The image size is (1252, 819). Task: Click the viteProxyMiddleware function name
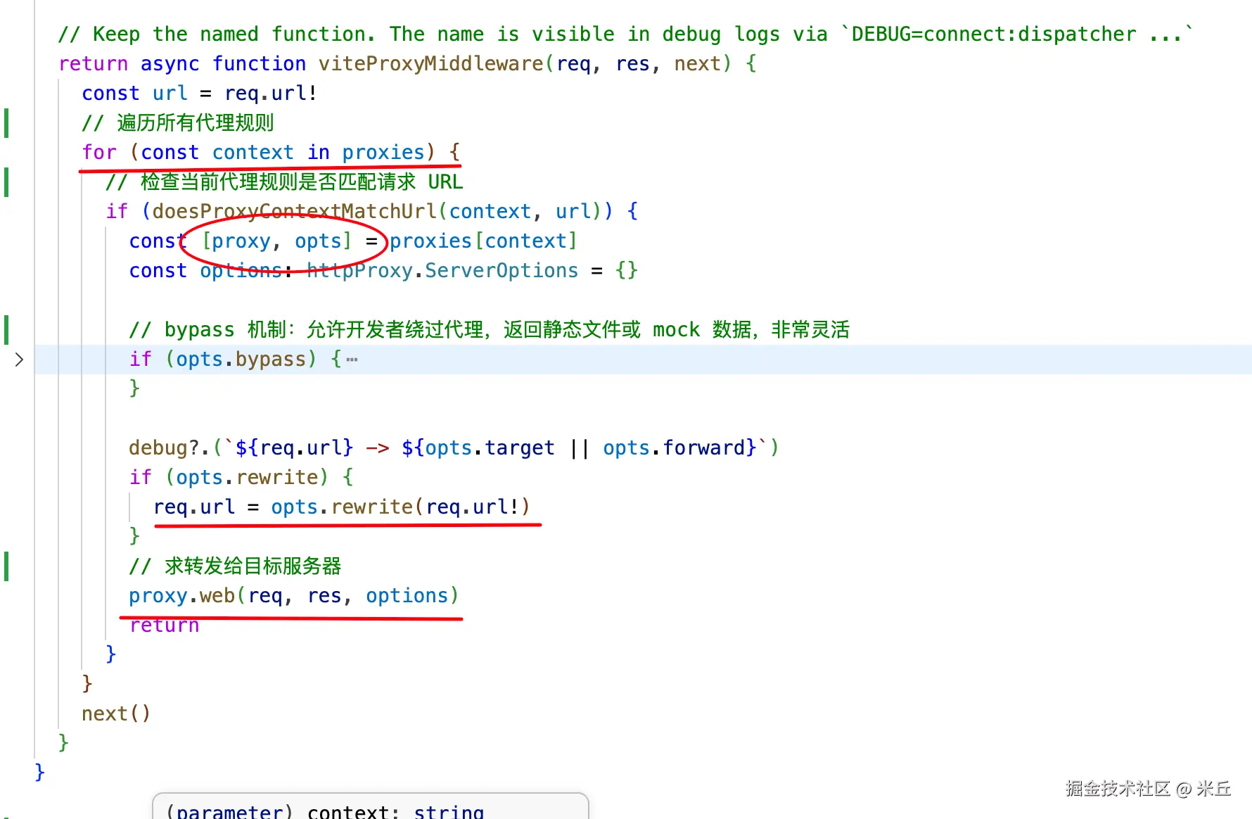point(430,64)
